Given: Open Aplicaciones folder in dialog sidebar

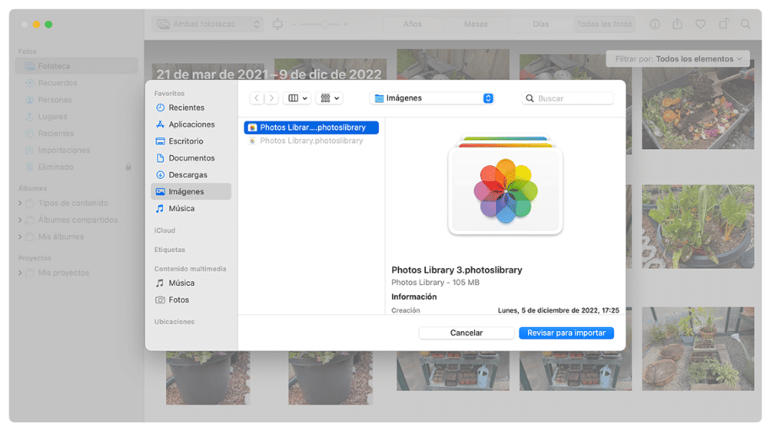Looking at the screenshot, I should pos(191,125).
